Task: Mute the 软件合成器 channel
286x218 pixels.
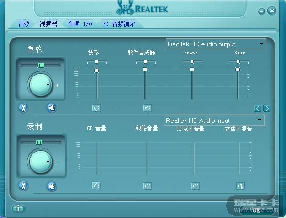Action: [147, 108]
